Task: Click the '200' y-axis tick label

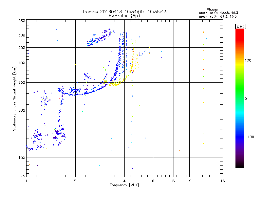Action: coord(22,110)
